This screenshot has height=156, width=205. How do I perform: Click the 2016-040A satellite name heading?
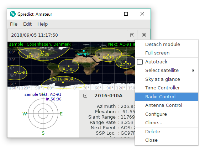tap(109, 96)
